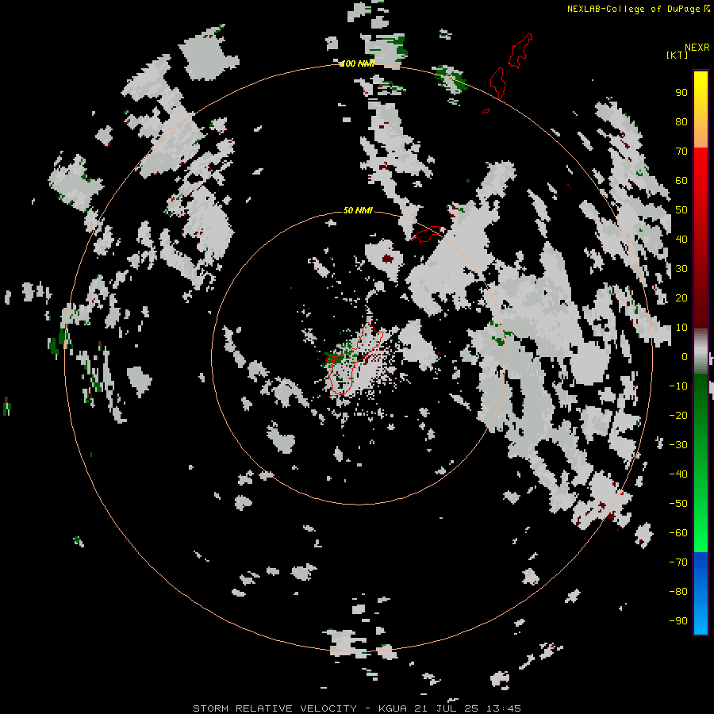Click the -70 scale value
This screenshot has width=714, height=714.
click(678, 562)
